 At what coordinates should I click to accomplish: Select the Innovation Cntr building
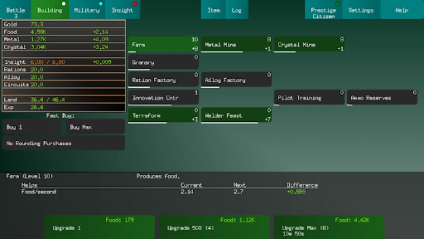point(163,97)
